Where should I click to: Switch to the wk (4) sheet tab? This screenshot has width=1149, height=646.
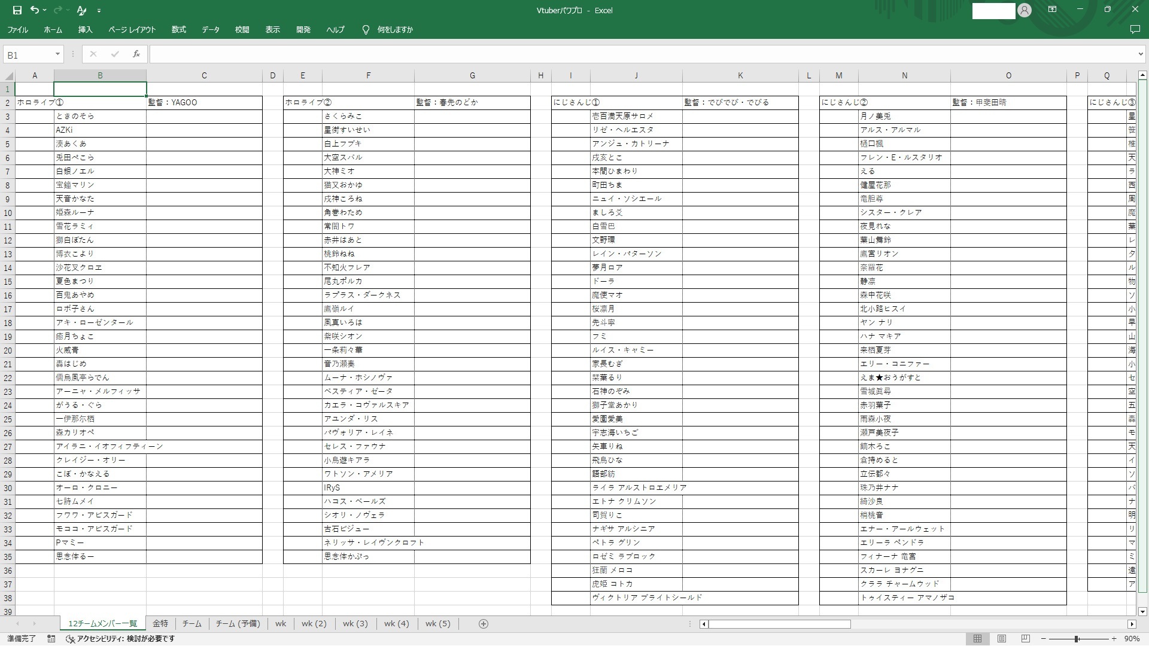pos(396,624)
